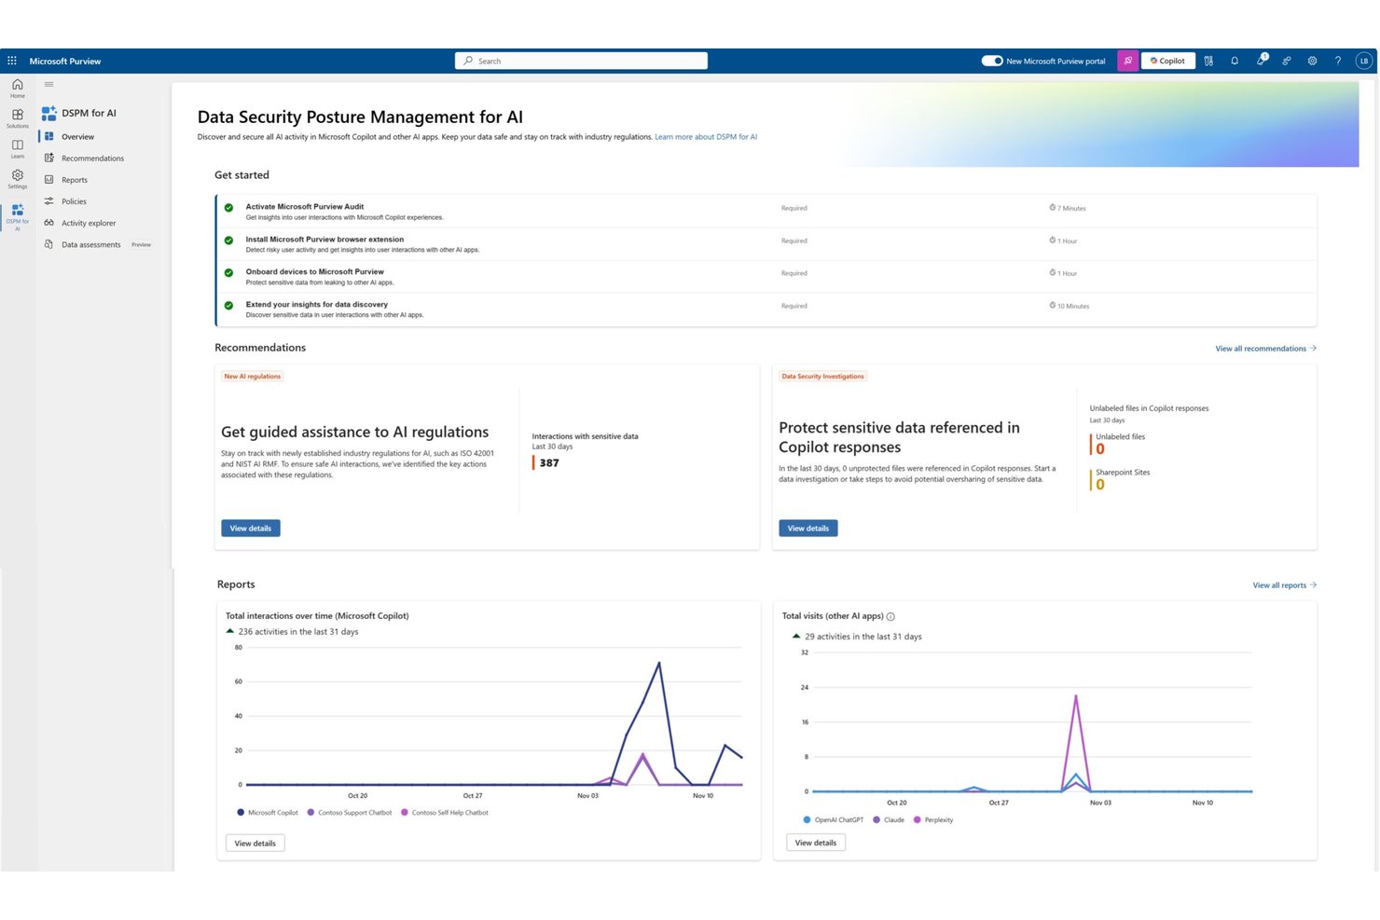Click the Unlabeled files zero value
This screenshot has width=1380, height=920.
tap(1100, 449)
